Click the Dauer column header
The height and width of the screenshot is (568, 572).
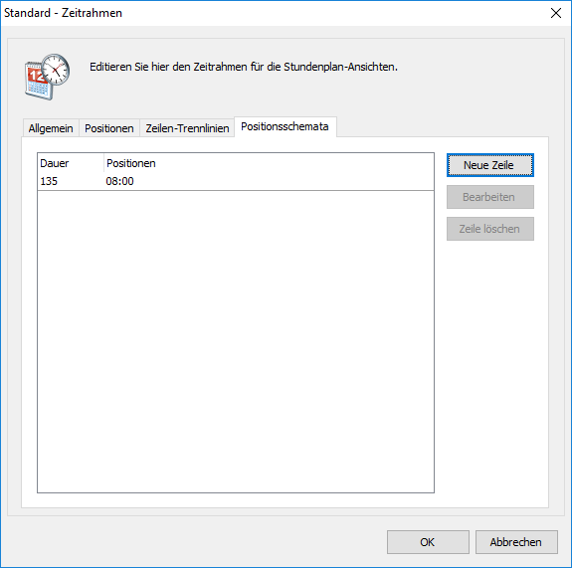(x=71, y=163)
